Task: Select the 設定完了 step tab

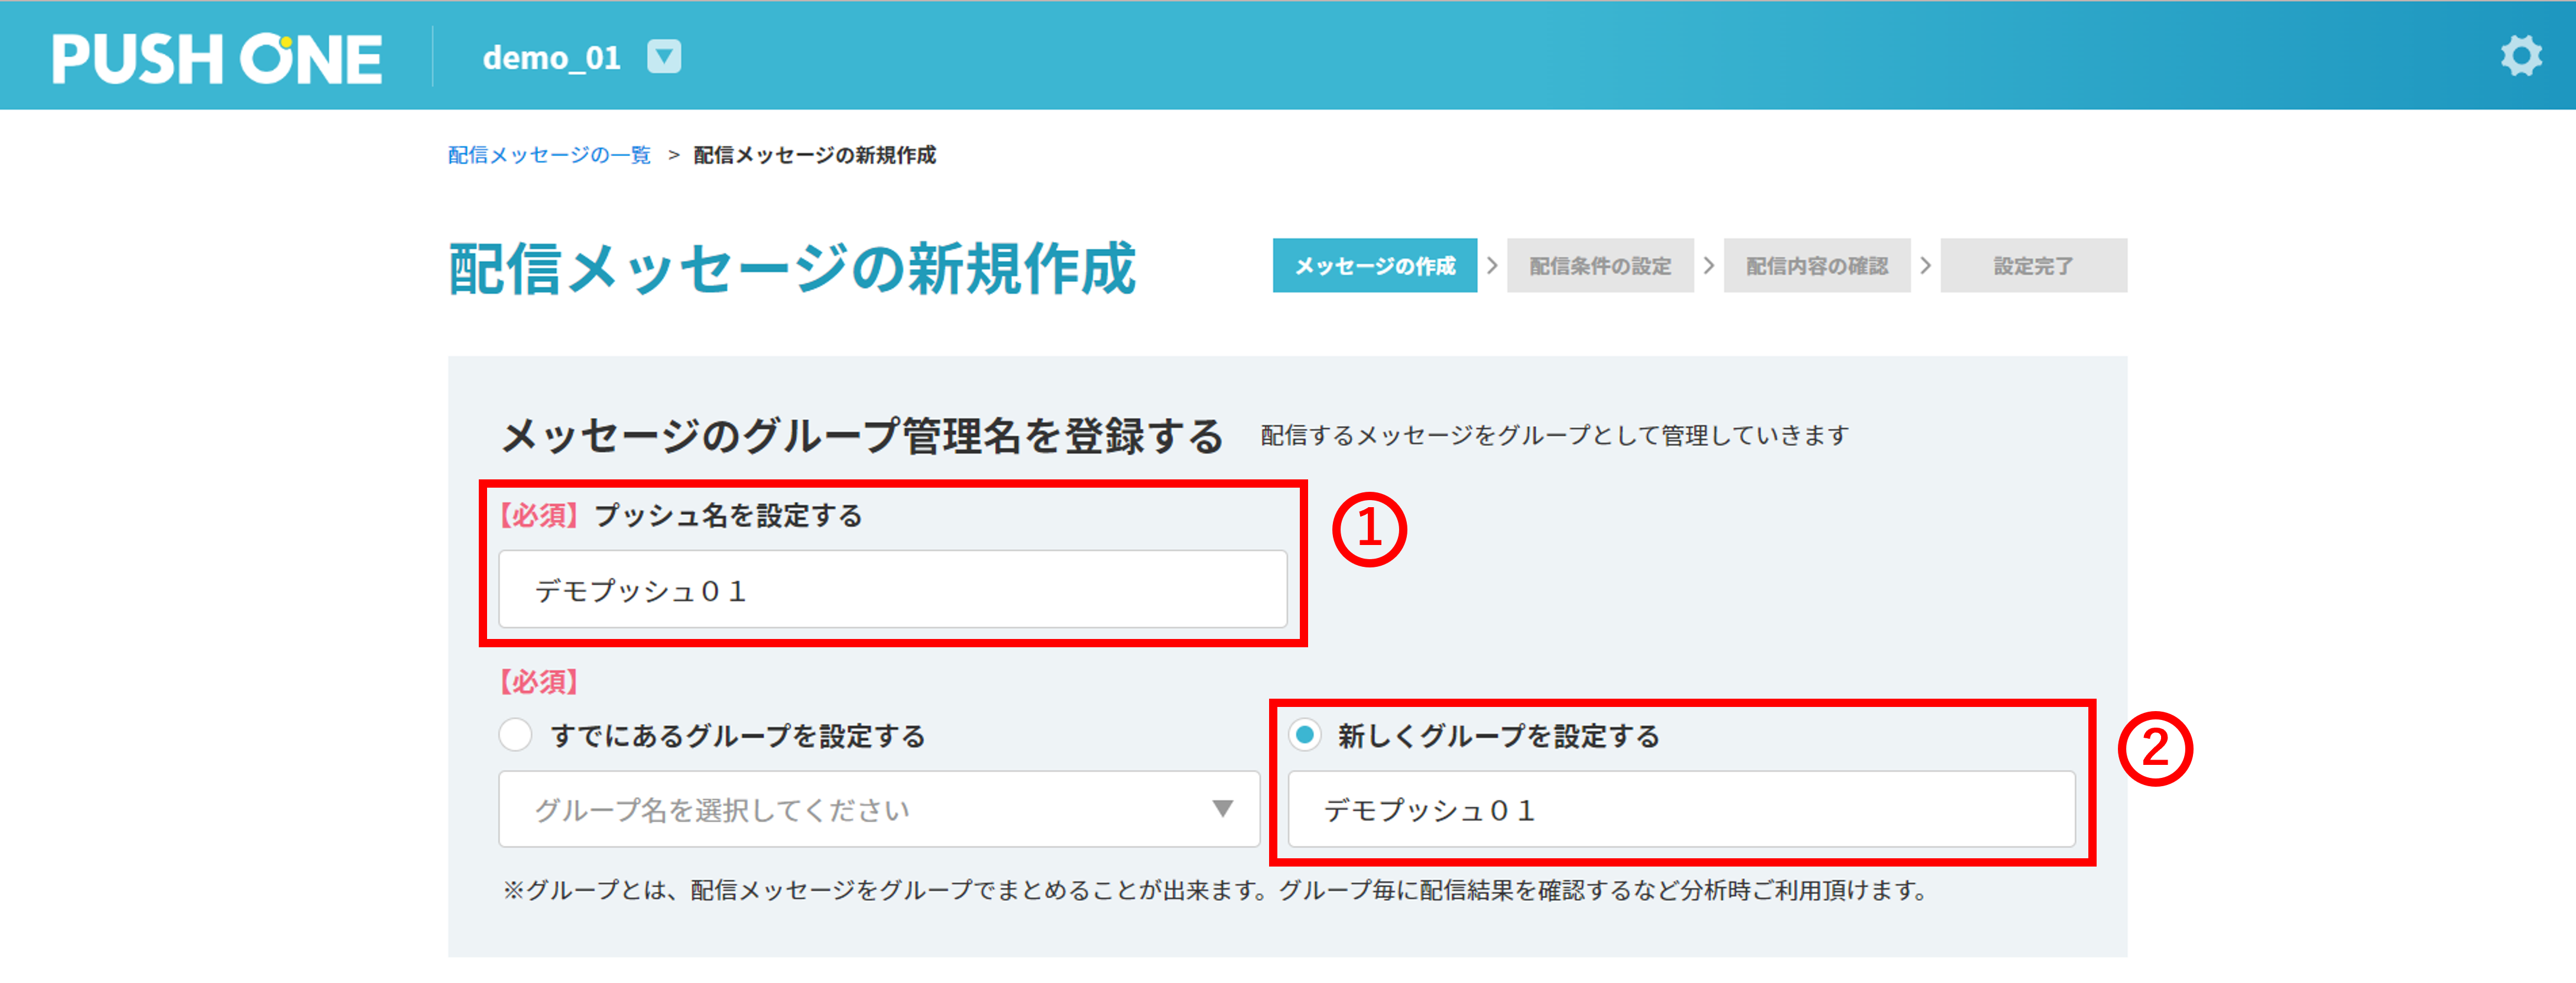Action: pyautogui.click(x=2033, y=265)
